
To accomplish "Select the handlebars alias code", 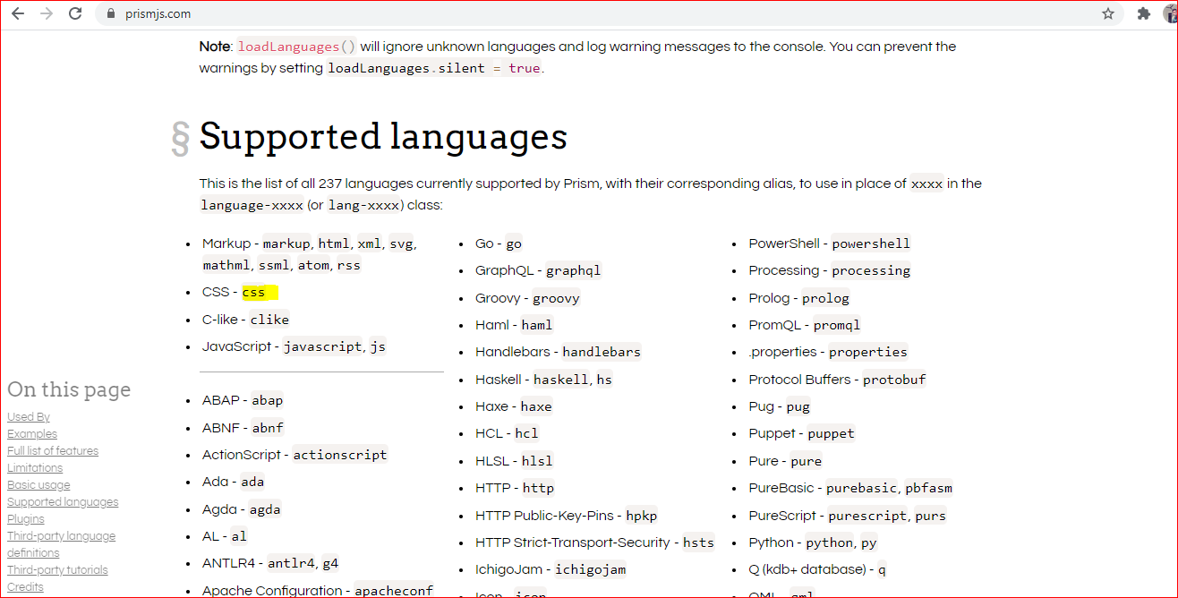I will pyautogui.click(x=602, y=352).
